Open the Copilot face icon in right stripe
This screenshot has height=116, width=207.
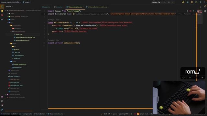[x=205, y=11]
